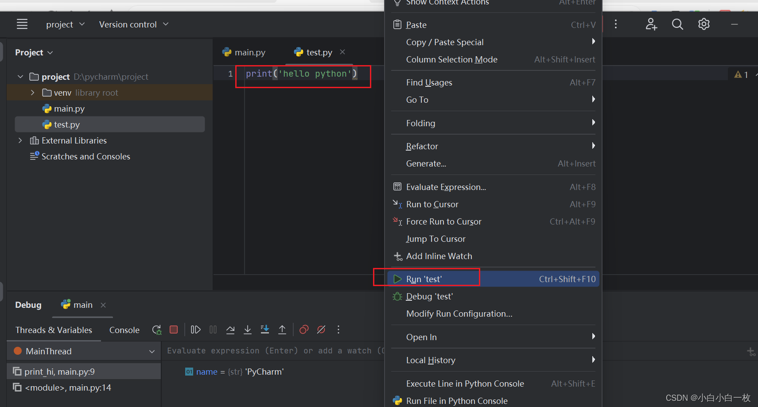Open the Search Everywhere magnifier
Image resolution: width=758 pixels, height=407 pixels.
[677, 24]
